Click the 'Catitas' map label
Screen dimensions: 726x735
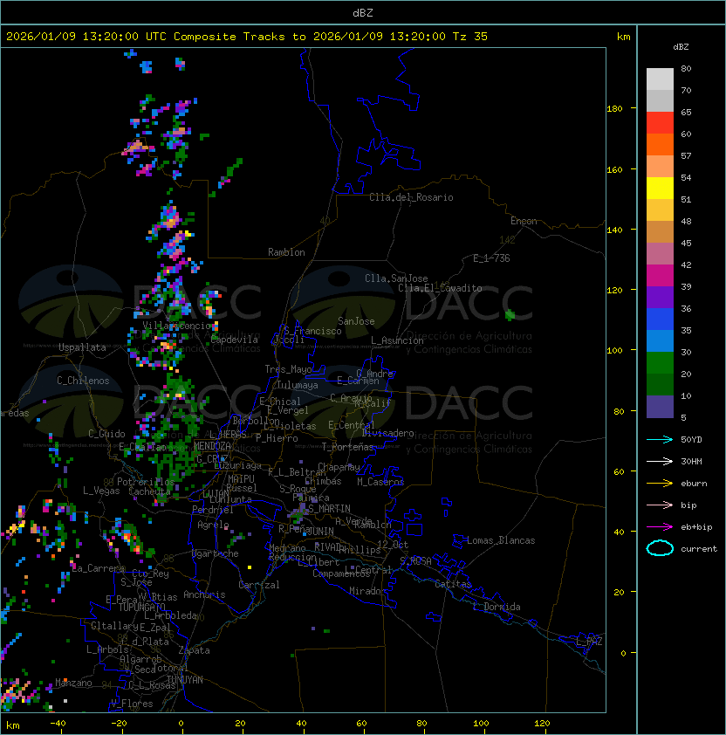(x=453, y=584)
